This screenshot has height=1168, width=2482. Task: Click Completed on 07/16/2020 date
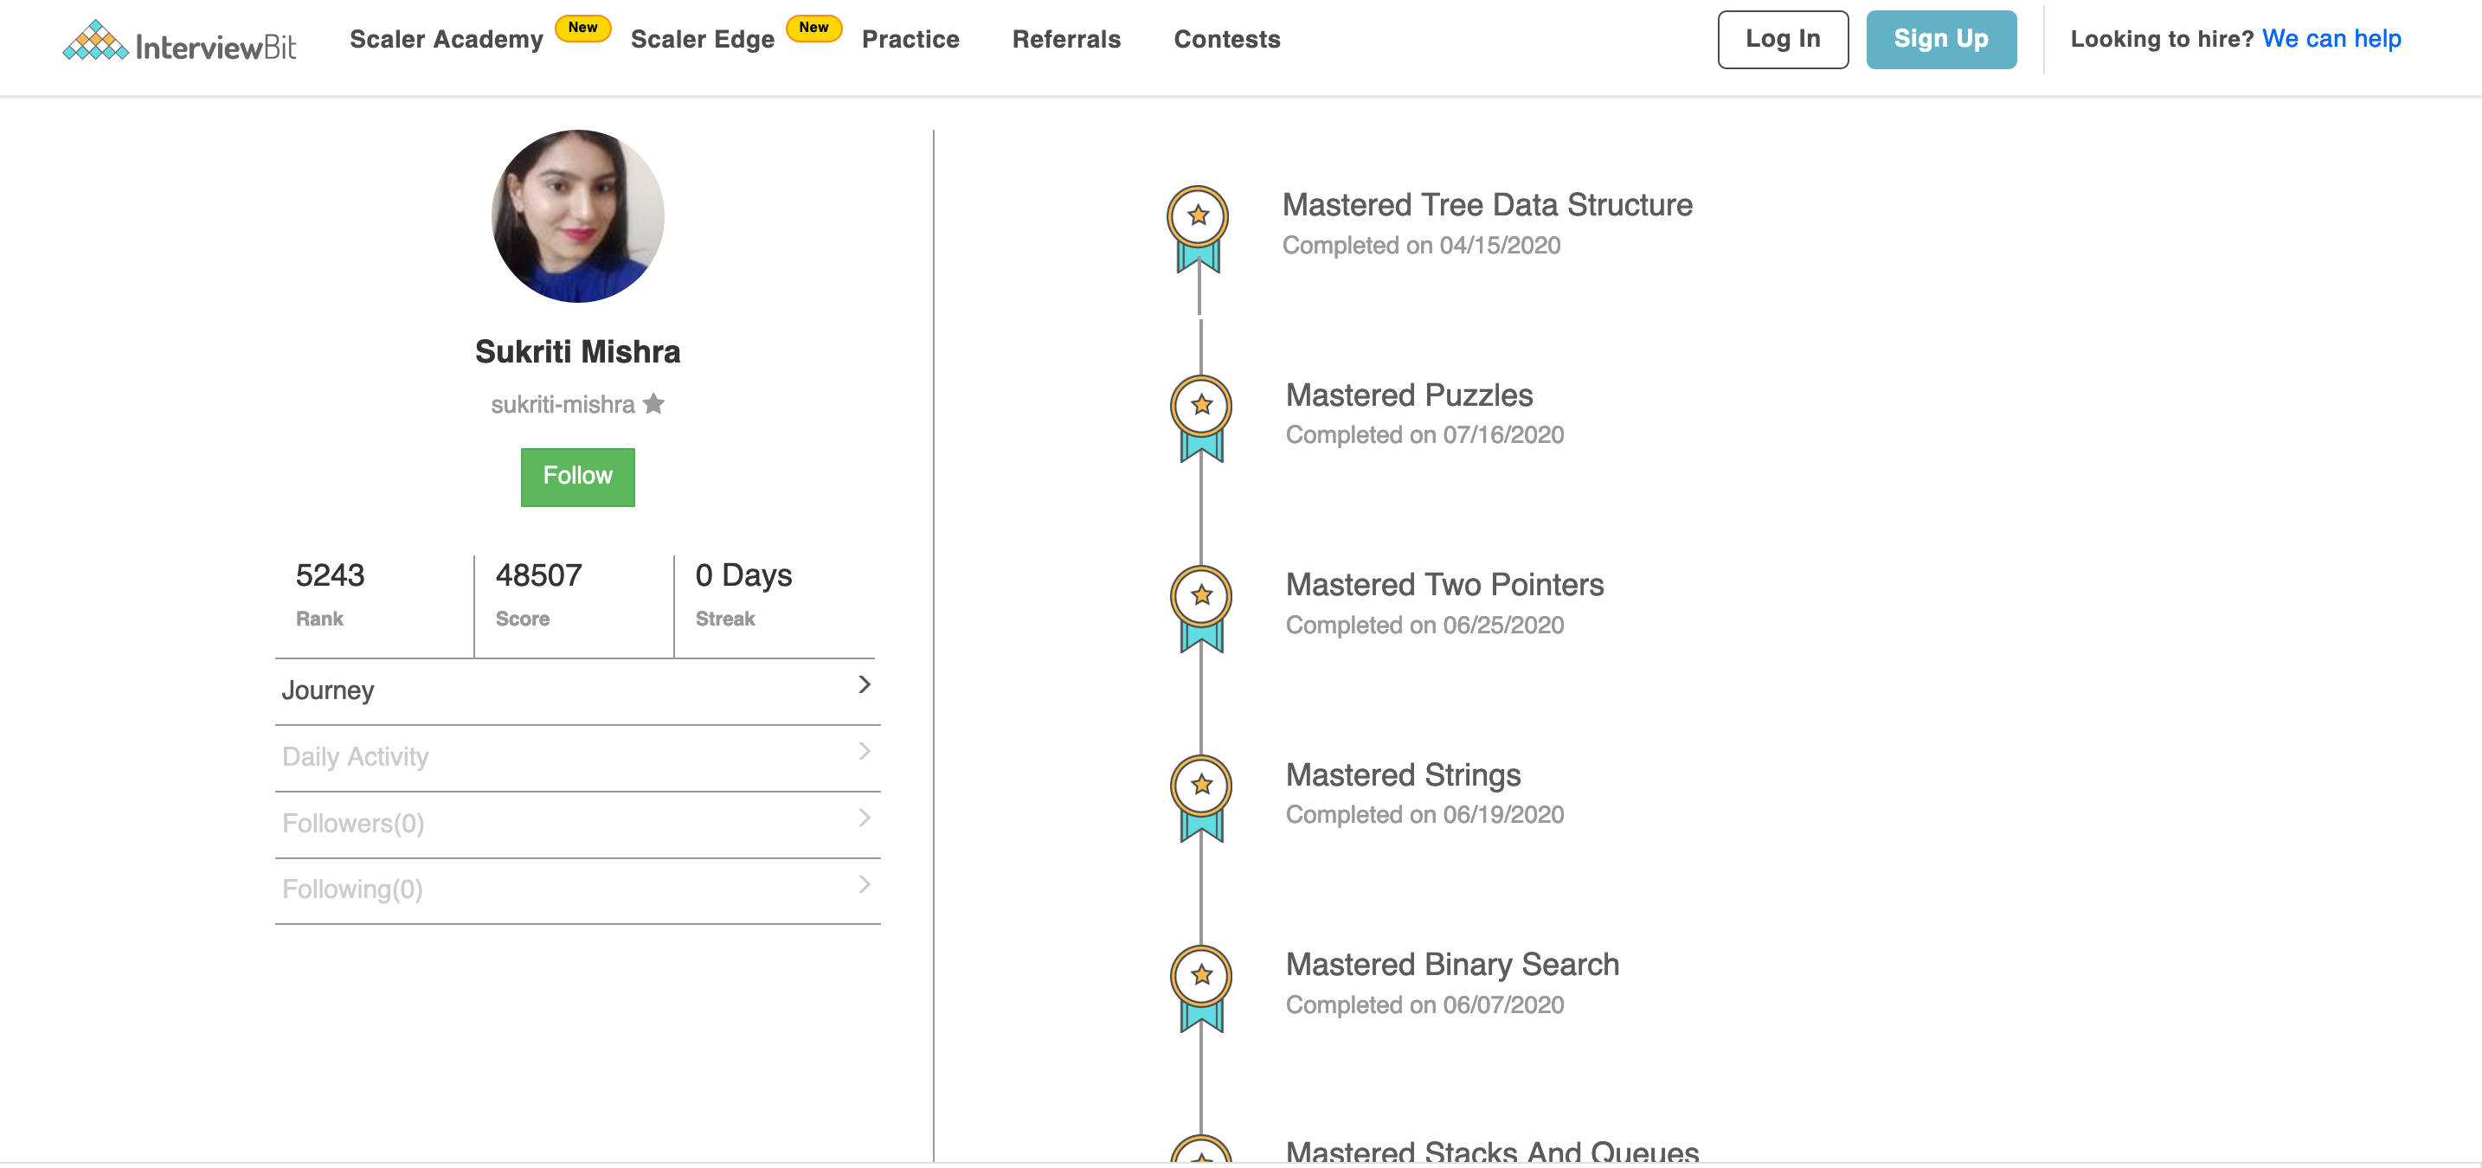[1425, 435]
